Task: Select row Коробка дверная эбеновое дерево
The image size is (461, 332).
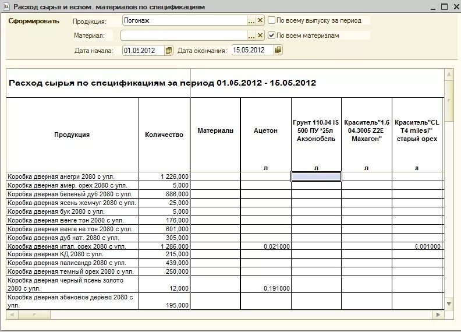Action: [72, 301]
